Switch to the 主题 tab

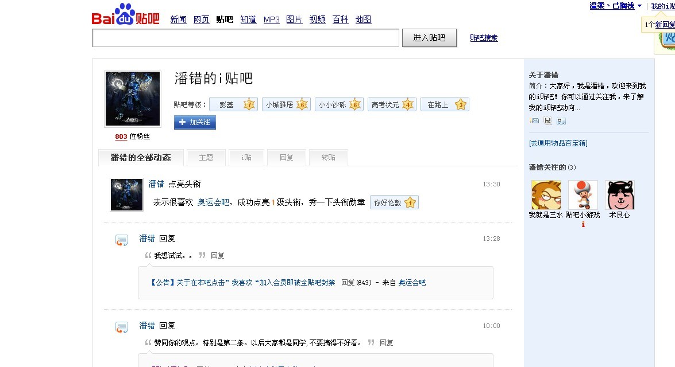tap(206, 158)
